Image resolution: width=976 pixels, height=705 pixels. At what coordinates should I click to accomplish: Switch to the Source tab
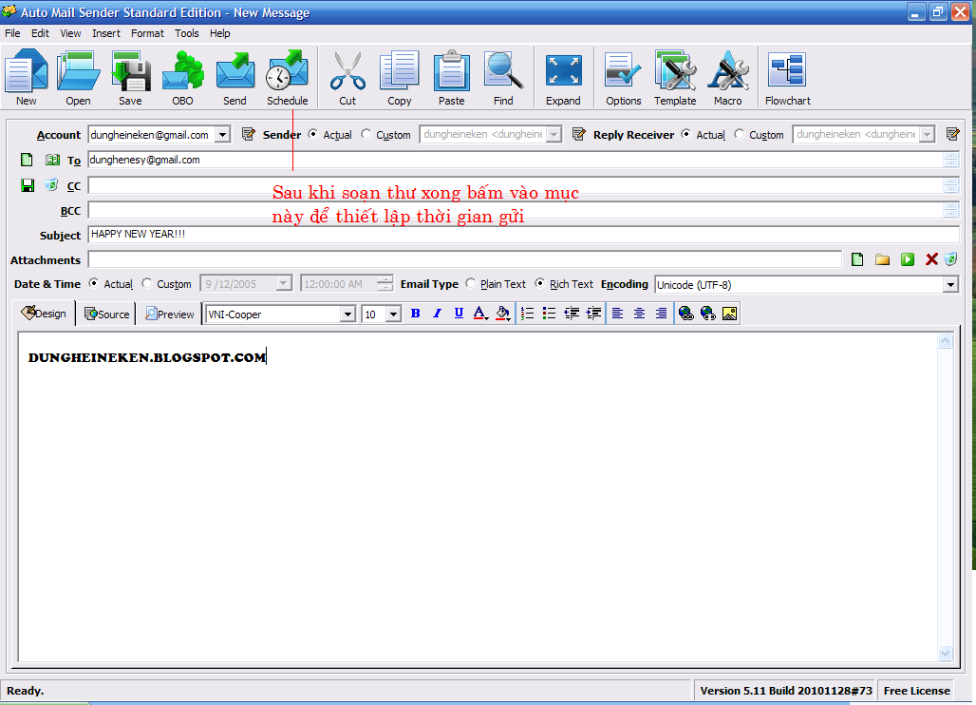pos(106,314)
